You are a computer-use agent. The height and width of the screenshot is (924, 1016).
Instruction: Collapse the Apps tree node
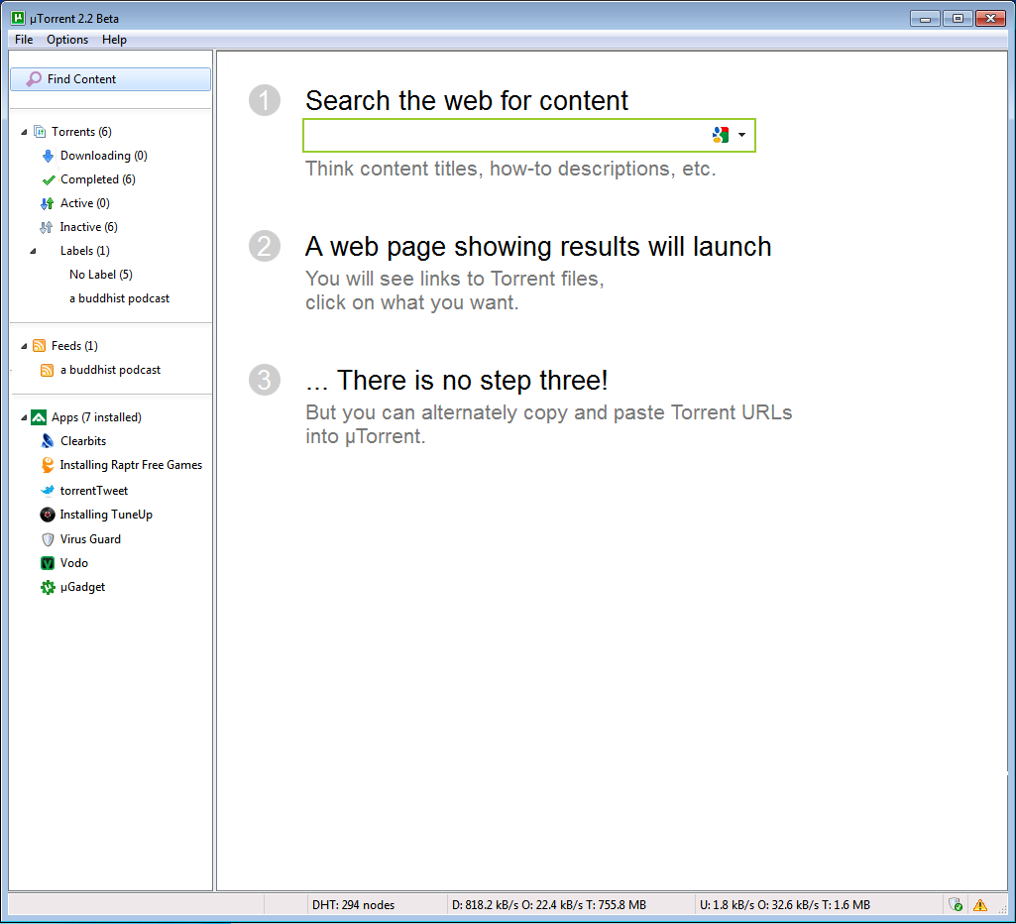pyautogui.click(x=24, y=417)
